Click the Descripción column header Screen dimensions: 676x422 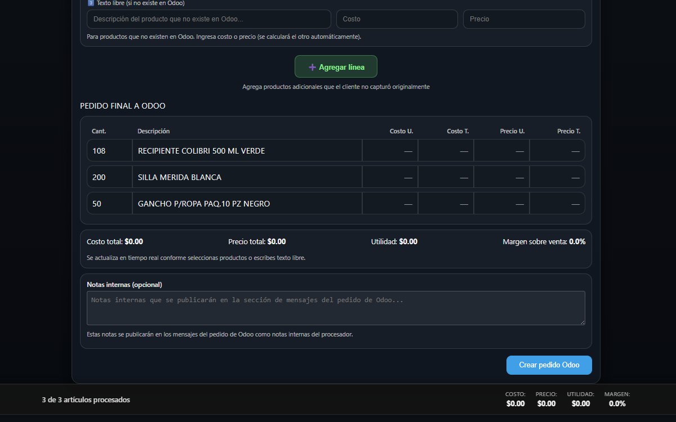[x=153, y=131]
